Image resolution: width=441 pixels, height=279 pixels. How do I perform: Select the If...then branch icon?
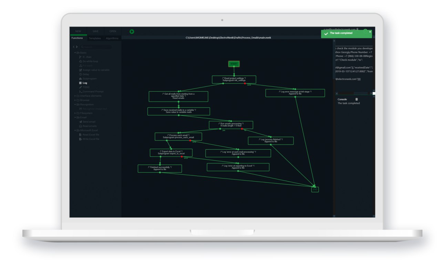point(80,57)
